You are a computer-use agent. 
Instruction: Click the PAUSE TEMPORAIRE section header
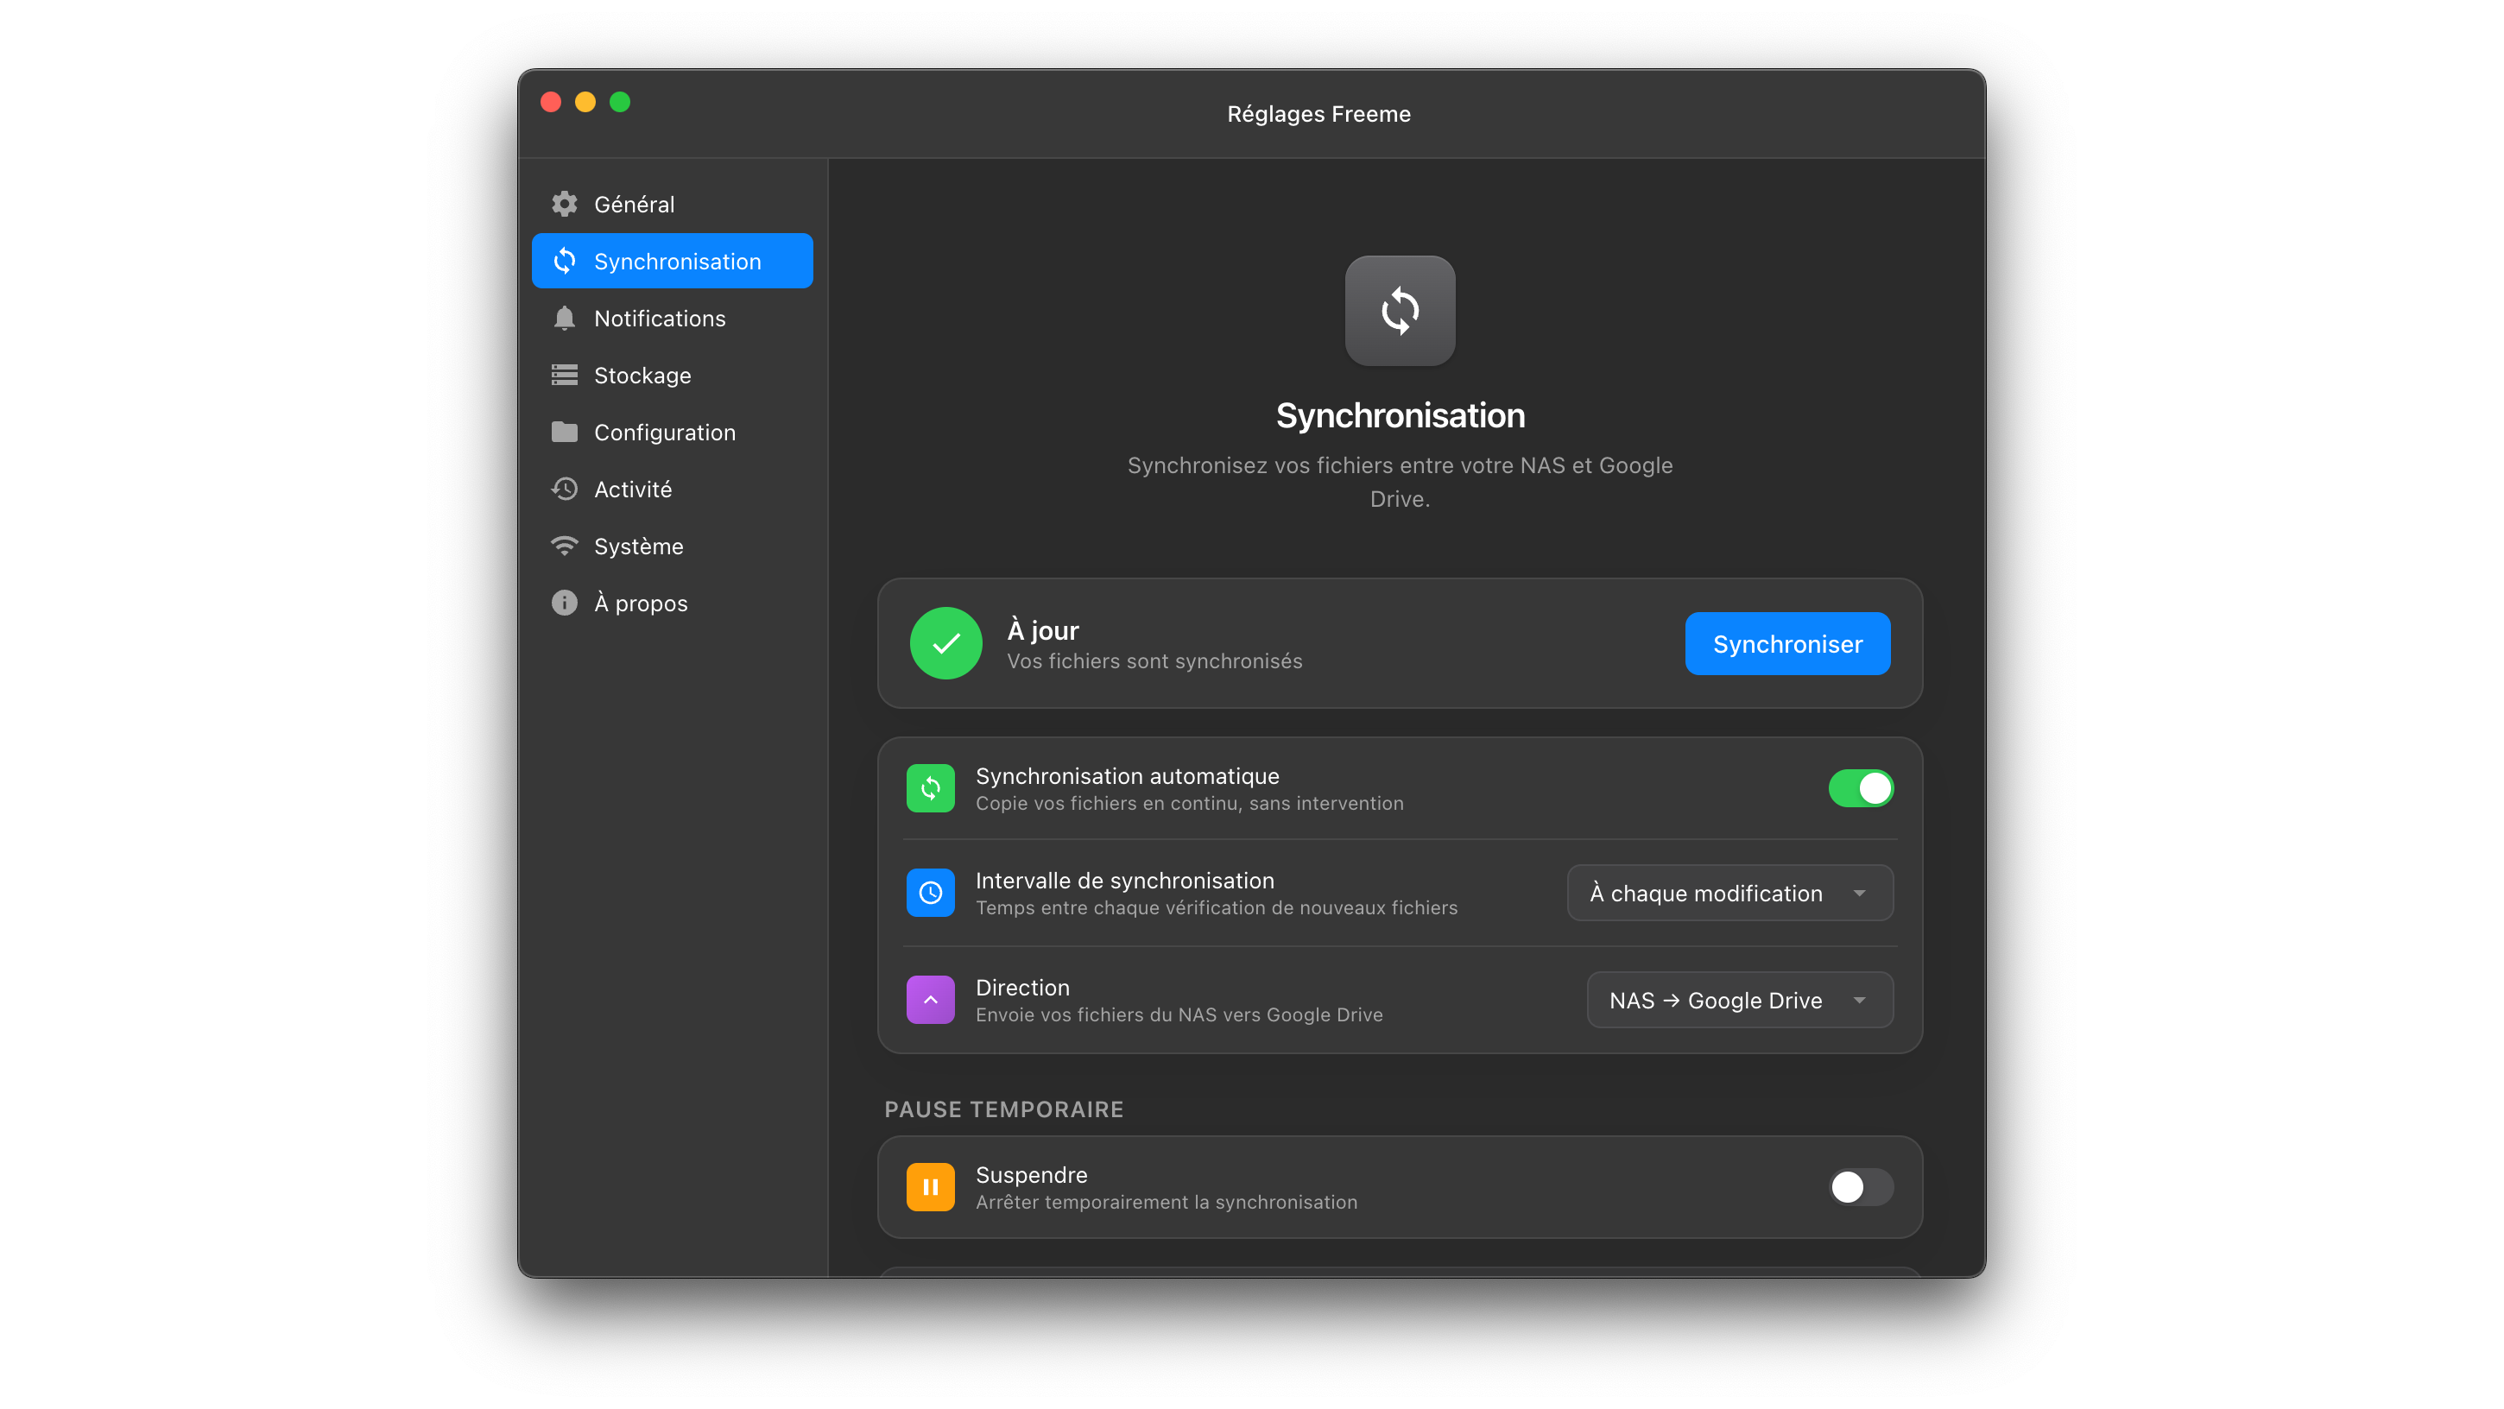pos(1004,1109)
